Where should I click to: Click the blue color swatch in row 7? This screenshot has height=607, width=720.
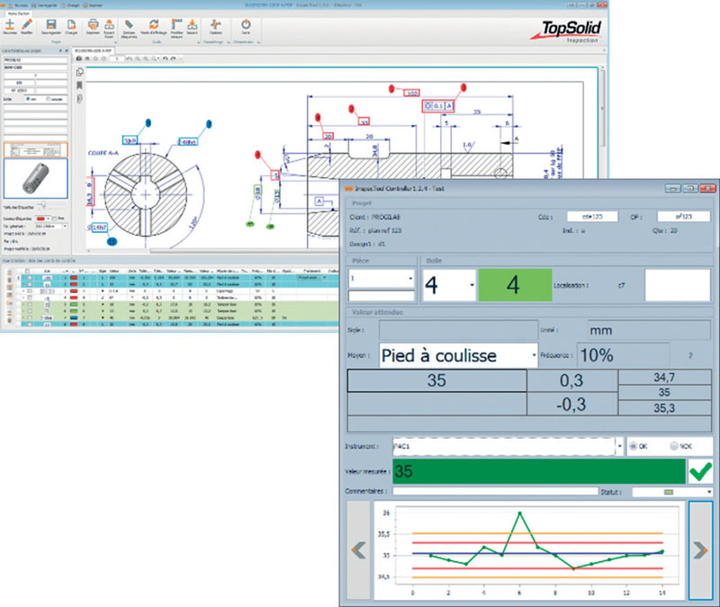point(74,317)
